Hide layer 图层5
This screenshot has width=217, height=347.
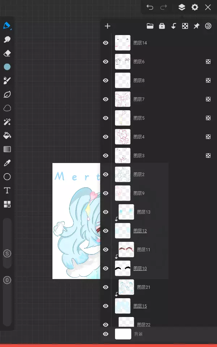tap(106, 118)
